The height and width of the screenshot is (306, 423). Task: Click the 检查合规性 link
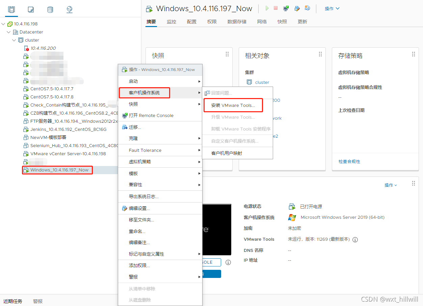coord(349,162)
